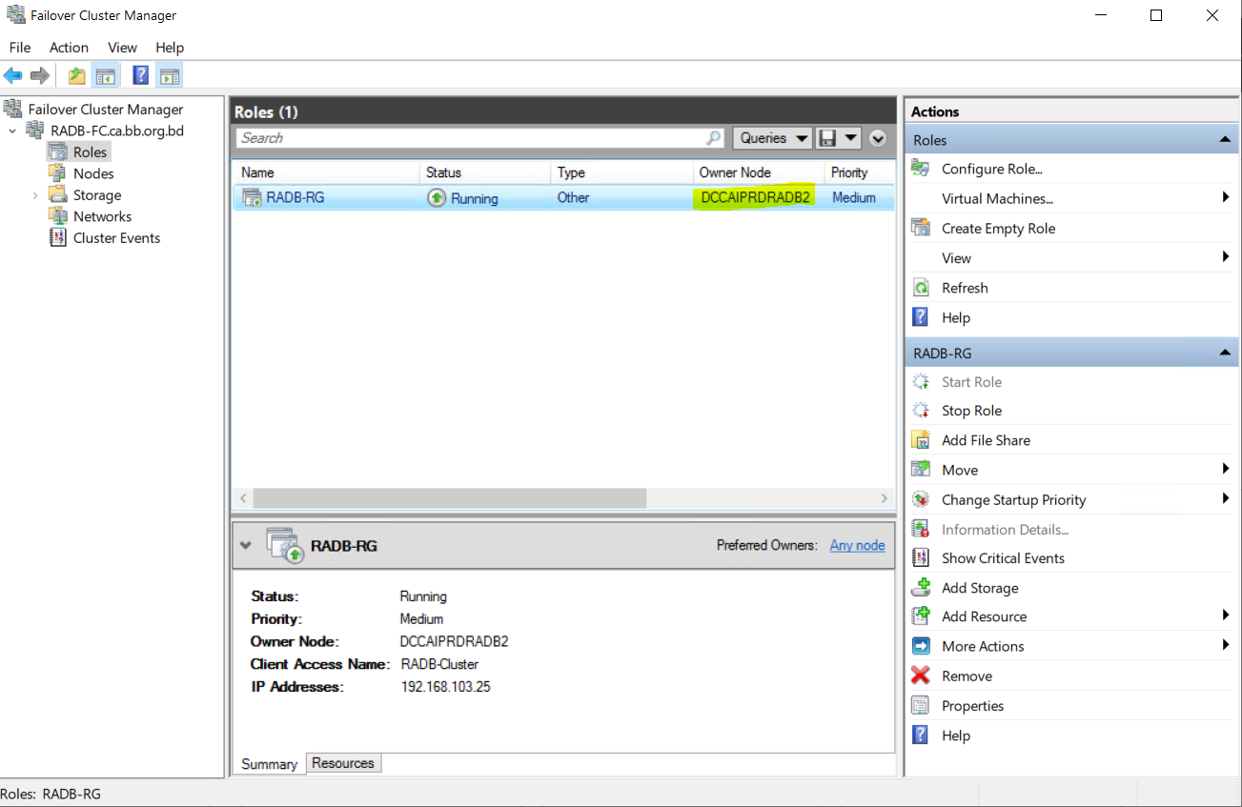The width and height of the screenshot is (1242, 807).
Task: Open the View menu in menu bar
Action: [x=122, y=48]
